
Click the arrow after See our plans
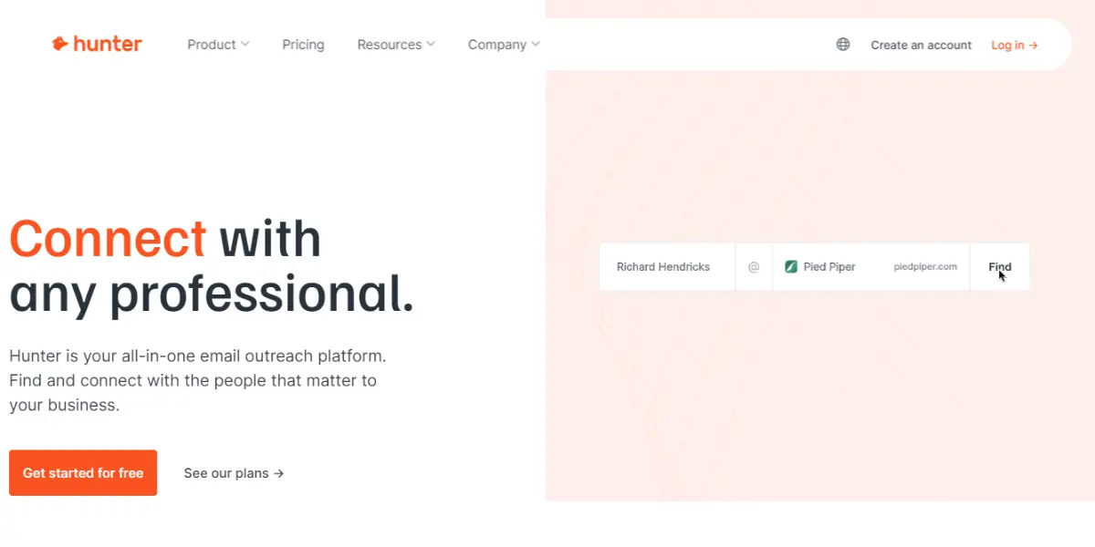pos(279,473)
